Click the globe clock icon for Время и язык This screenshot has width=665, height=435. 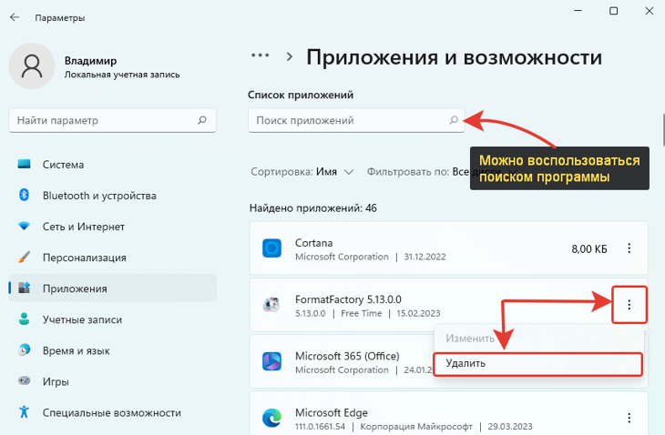click(x=25, y=349)
